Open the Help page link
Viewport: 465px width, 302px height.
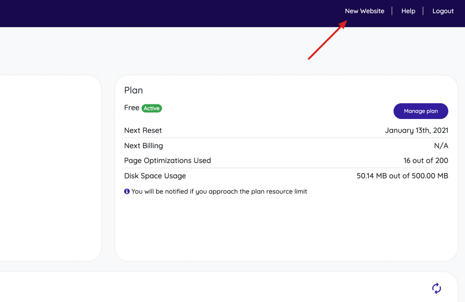point(408,11)
